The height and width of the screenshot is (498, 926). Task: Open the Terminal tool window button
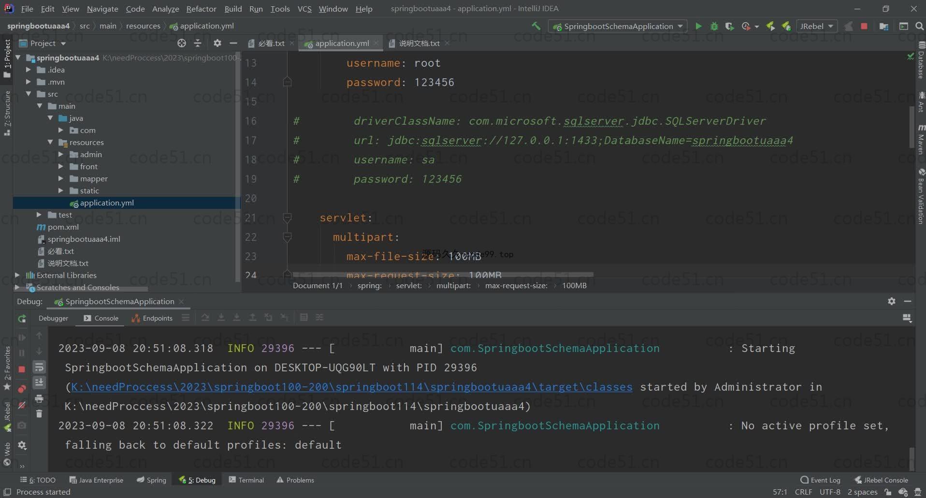[246, 480]
